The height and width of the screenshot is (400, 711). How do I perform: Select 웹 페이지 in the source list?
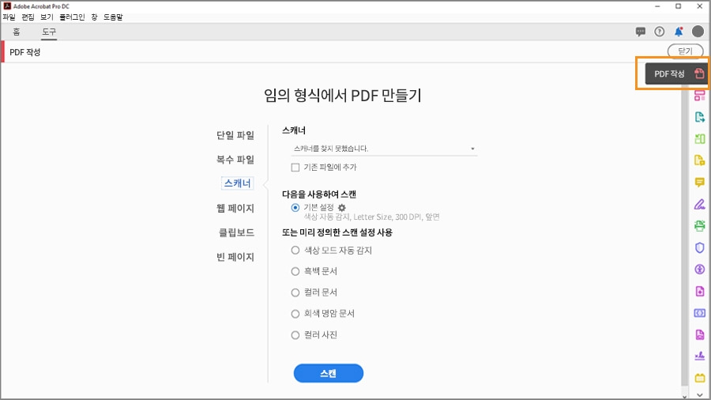point(235,209)
